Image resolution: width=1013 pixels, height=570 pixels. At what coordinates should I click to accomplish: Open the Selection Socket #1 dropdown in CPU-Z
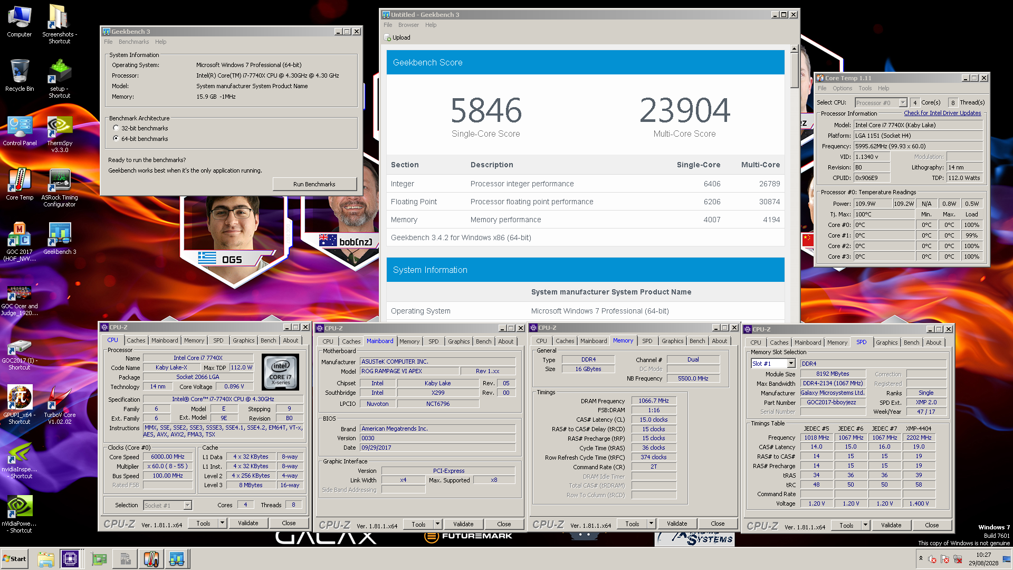[187, 506]
